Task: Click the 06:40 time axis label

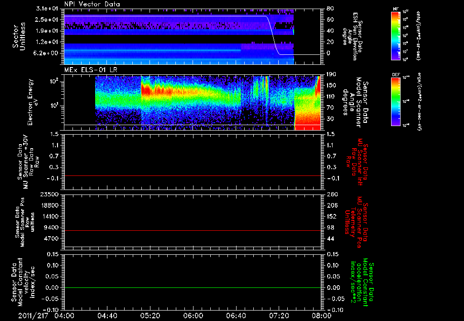Action: [236, 316]
